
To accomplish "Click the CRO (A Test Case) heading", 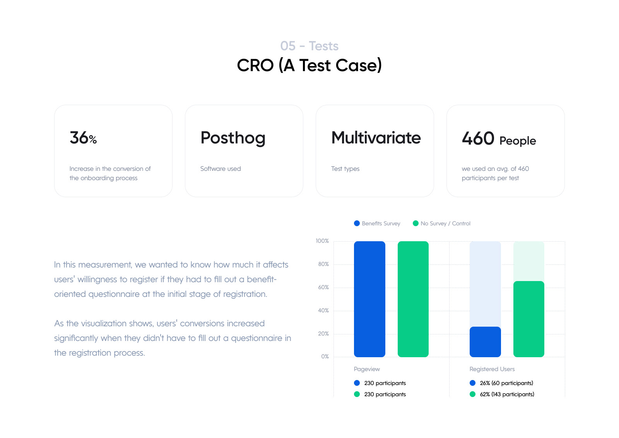I will [x=309, y=65].
